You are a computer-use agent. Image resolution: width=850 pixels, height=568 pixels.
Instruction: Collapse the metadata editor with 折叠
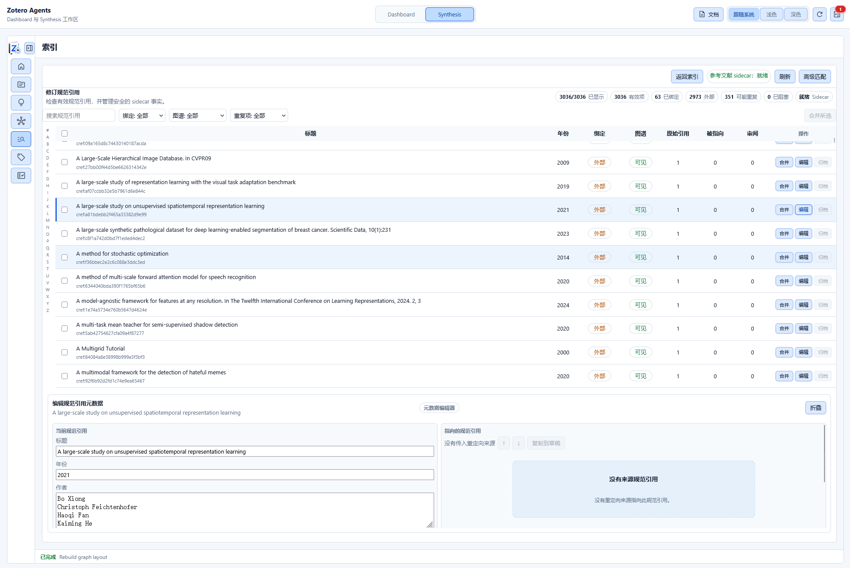pyautogui.click(x=815, y=408)
